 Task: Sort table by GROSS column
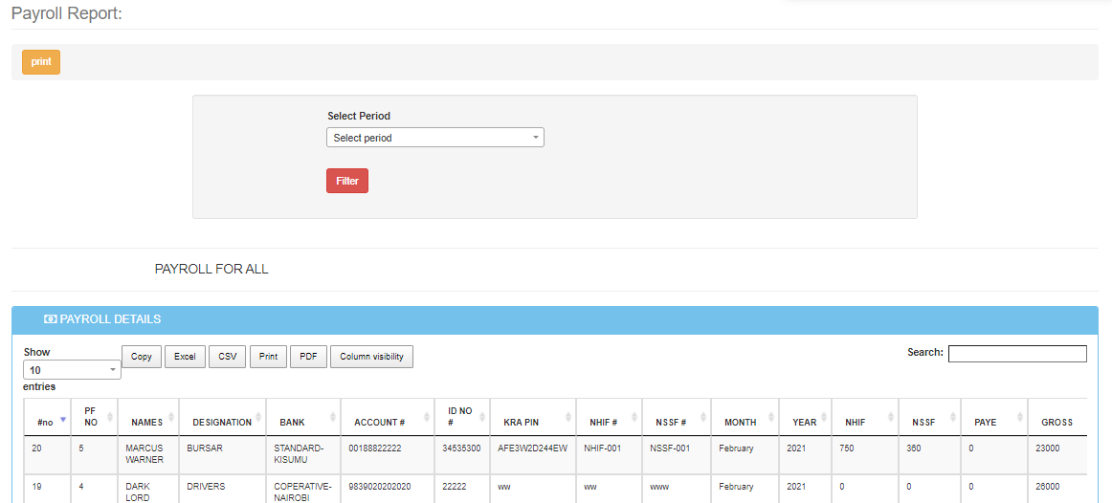[1056, 422]
